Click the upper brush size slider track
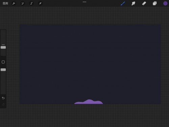169x127 pixels. 3,43
